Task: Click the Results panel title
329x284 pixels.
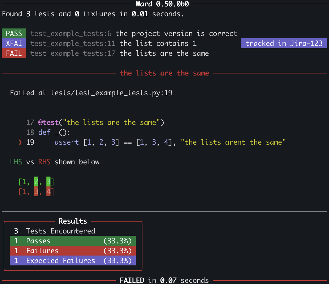Action: pos(73,221)
